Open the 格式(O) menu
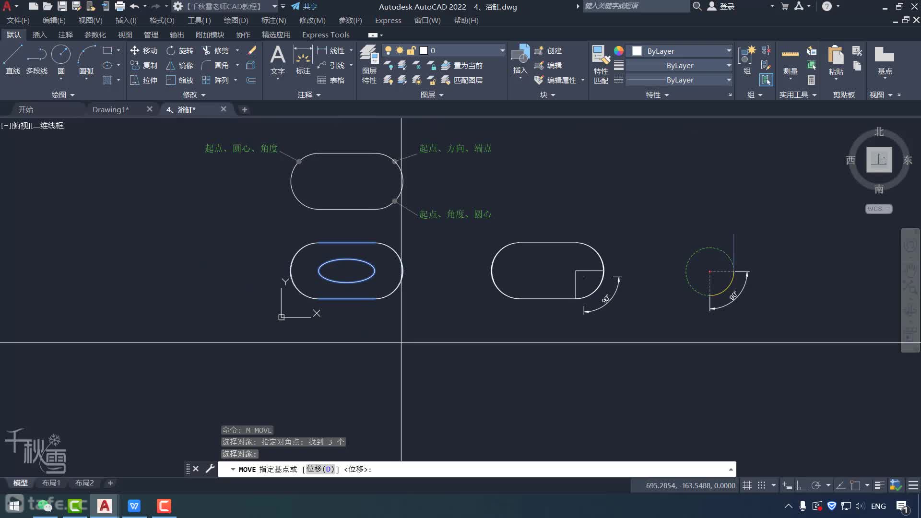Viewport: 921px width, 518px height. pos(161,20)
